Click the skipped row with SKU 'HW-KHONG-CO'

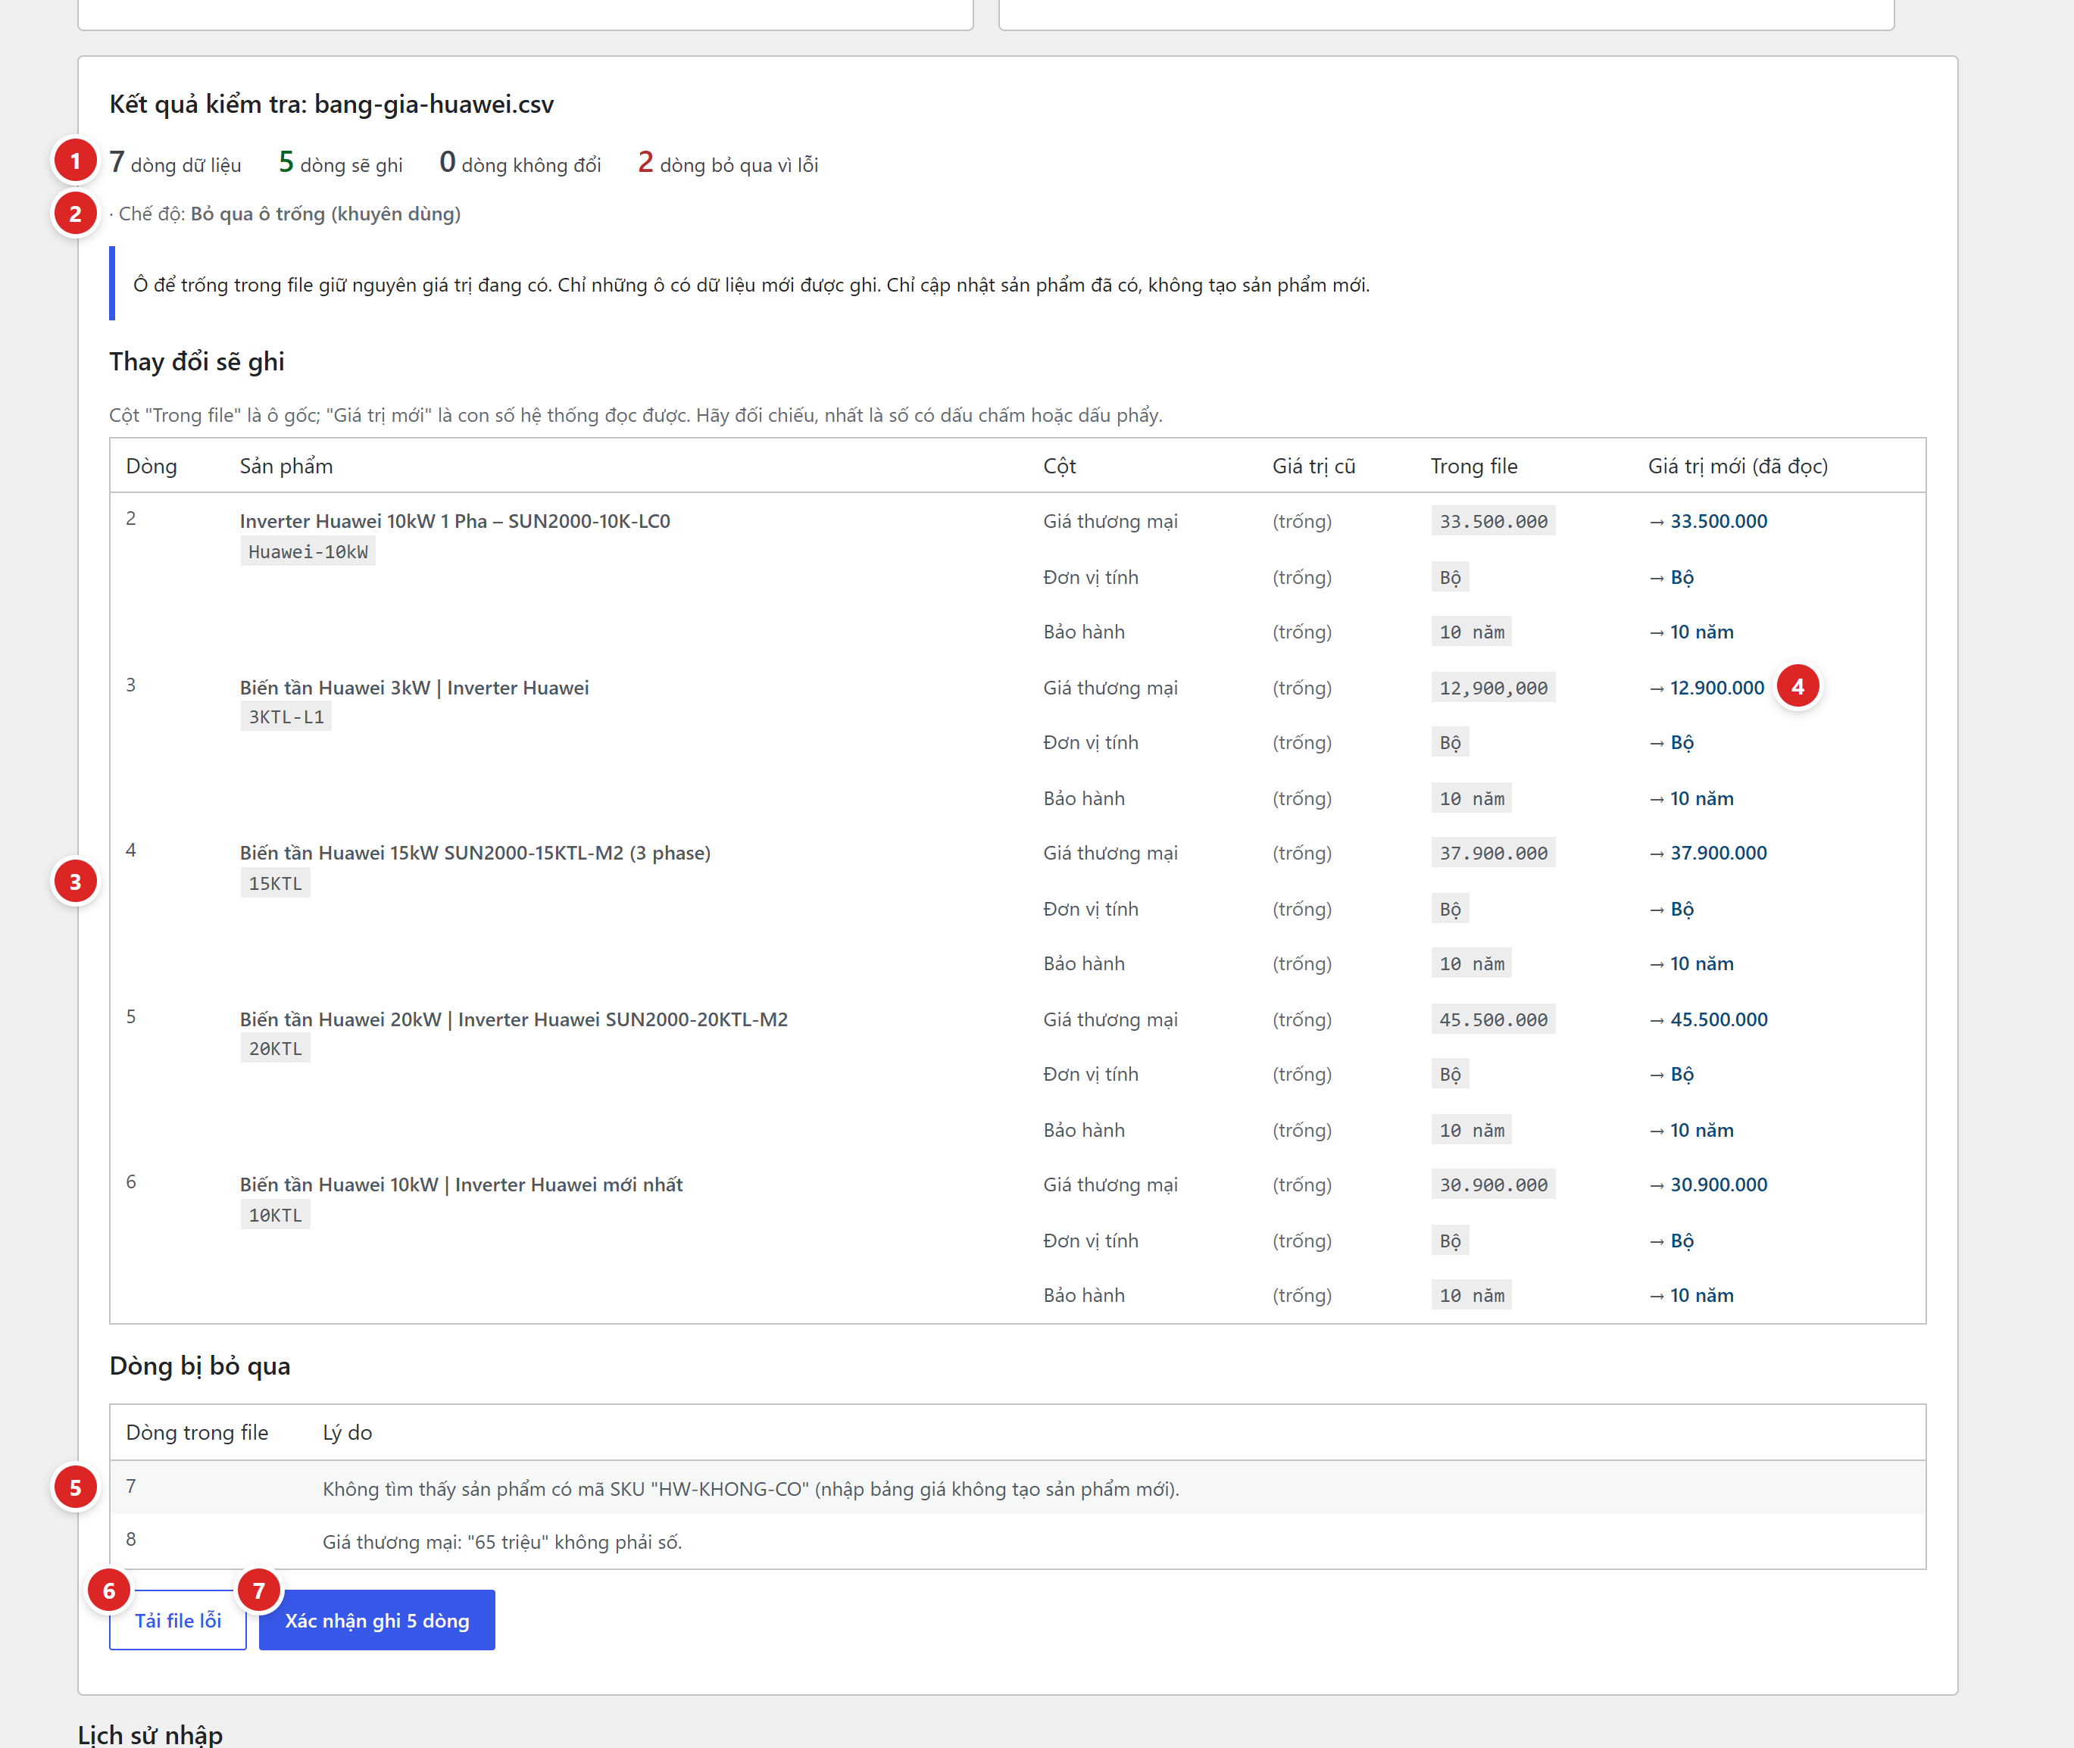(1017, 1487)
